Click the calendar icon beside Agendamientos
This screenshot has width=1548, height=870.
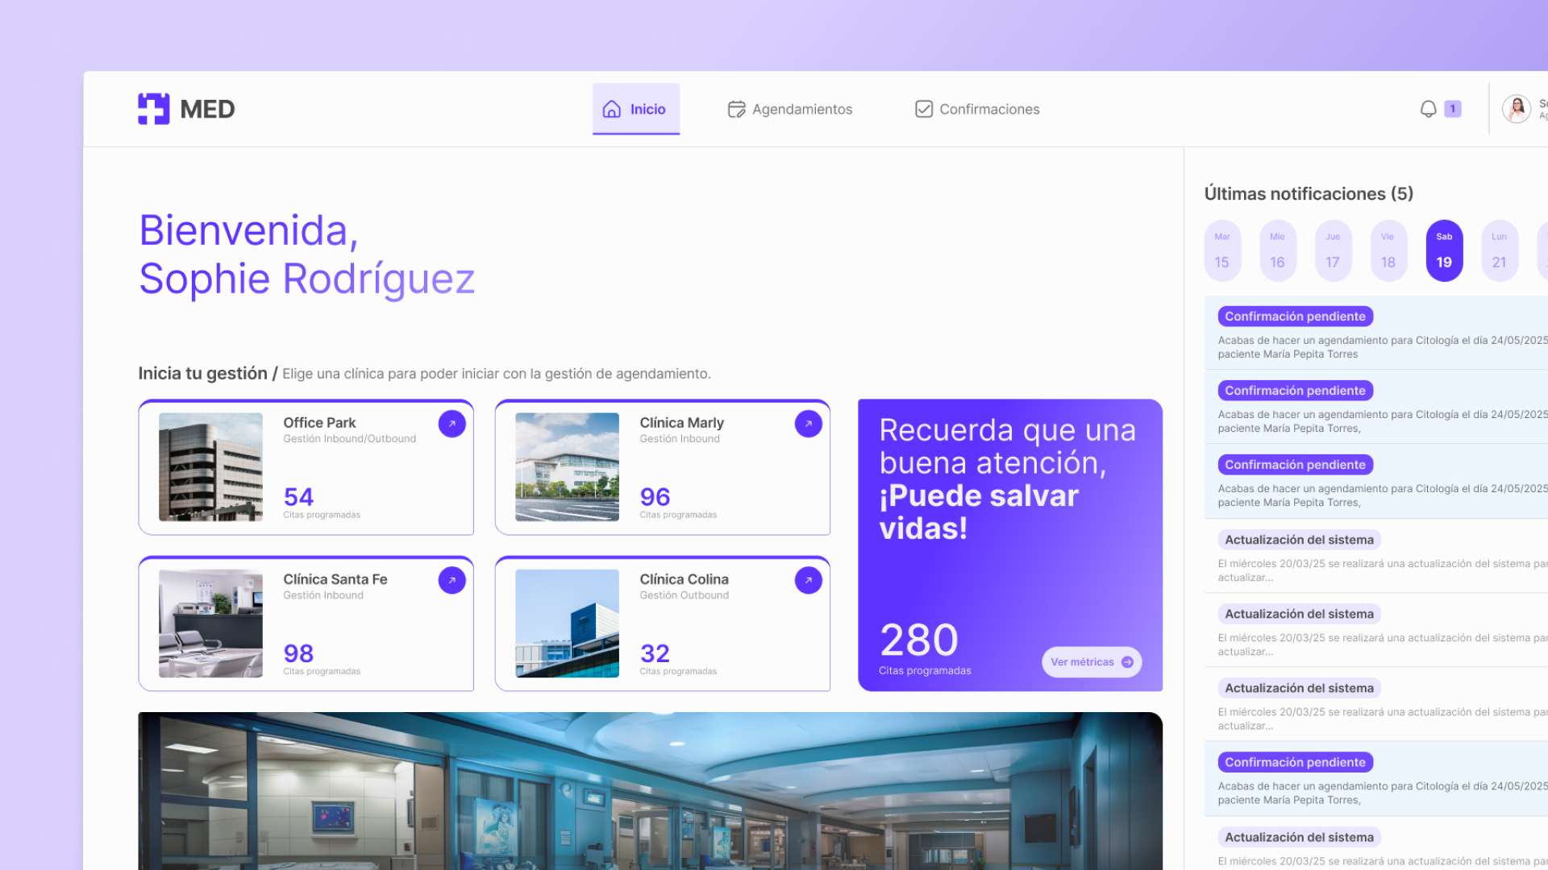click(736, 109)
